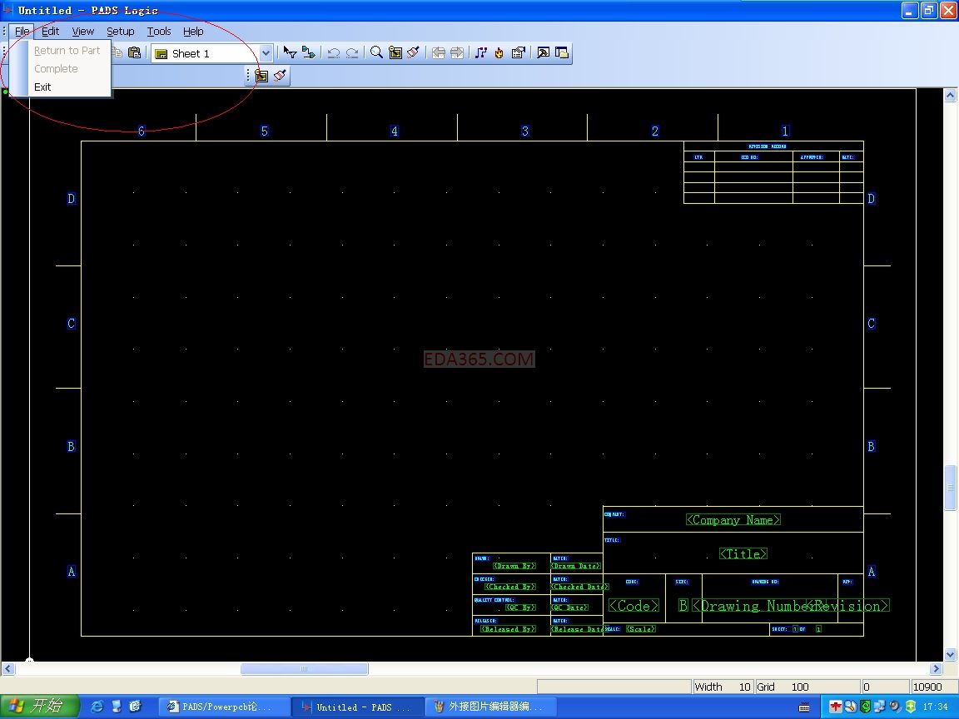Activate the Zoom magnifier tool
This screenshot has width=959, height=719.
click(376, 52)
